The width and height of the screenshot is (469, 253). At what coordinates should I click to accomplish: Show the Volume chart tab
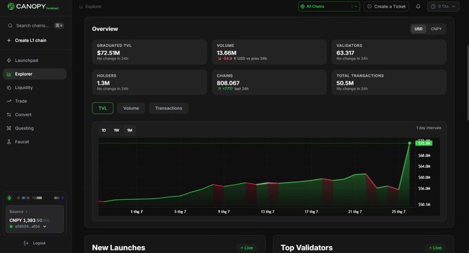131,108
